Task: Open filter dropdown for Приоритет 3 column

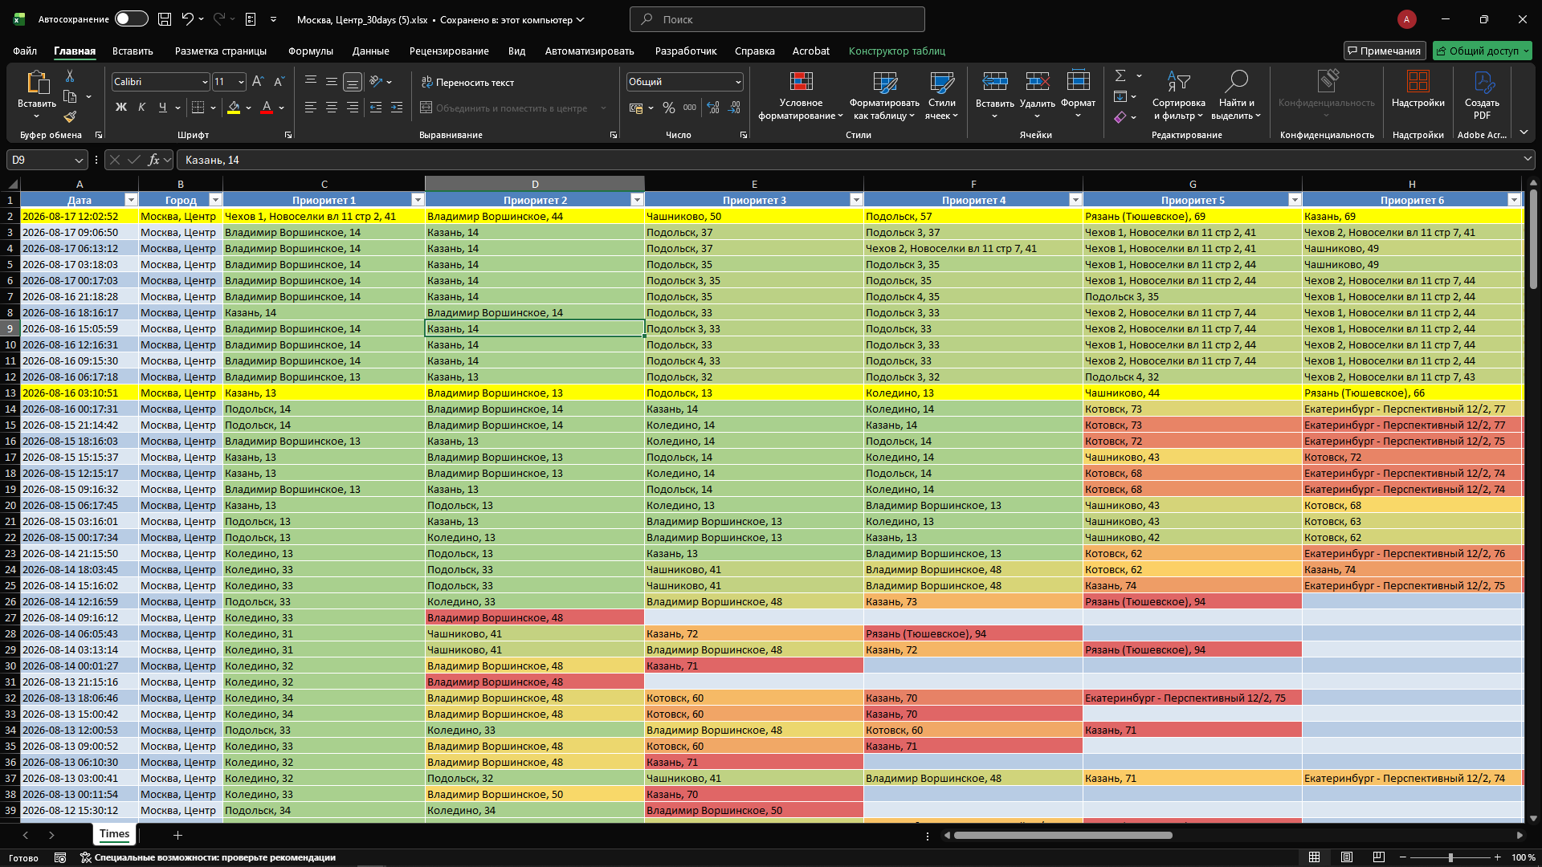Action: tap(856, 200)
